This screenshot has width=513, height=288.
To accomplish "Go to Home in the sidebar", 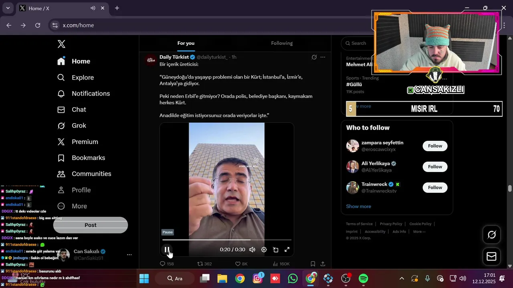I will pyautogui.click(x=74, y=61).
